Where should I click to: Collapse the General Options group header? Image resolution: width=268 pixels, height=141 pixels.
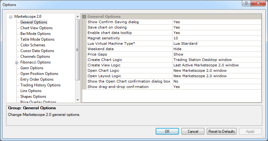point(84,17)
